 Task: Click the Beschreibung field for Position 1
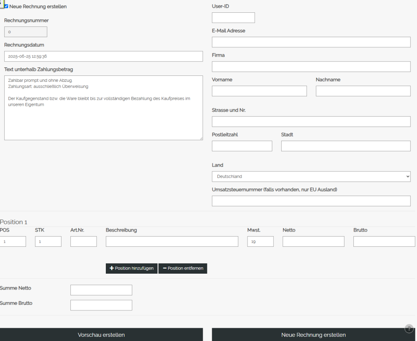(172, 241)
